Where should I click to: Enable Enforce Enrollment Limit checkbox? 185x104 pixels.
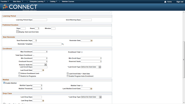pyautogui.click(x=19, y=73)
